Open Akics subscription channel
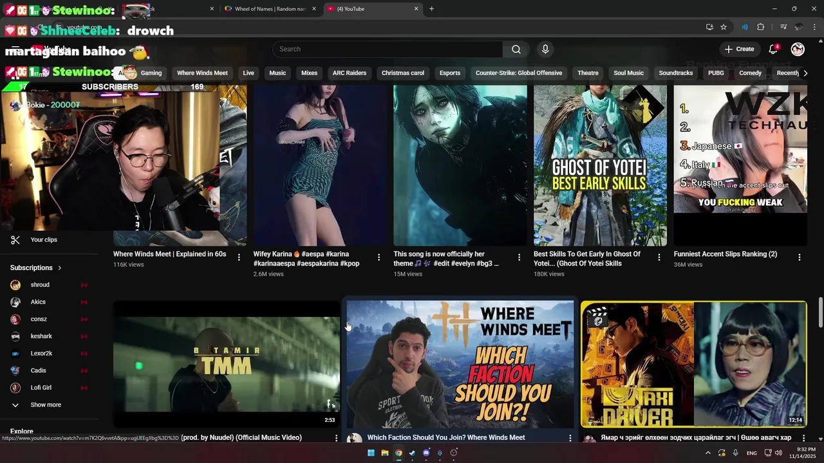Viewport: 824px width, 463px height. (x=37, y=302)
